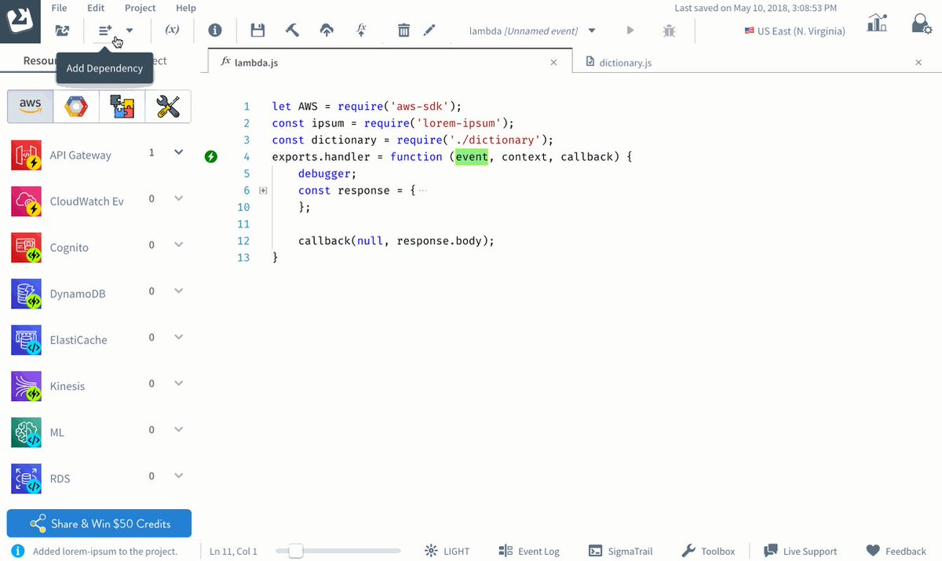Click the status bar info icon
The image size is (942, 561).
[x=17, y=551]
